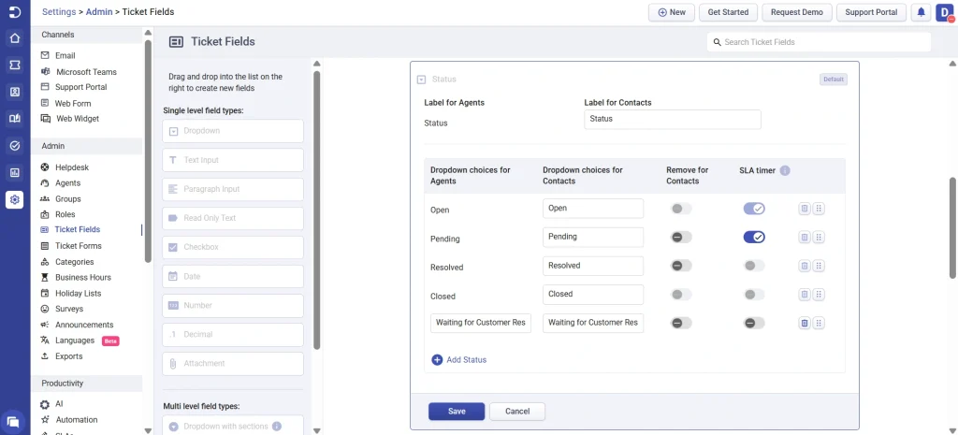
Task: Open the Tickets icon in left rail
Action: point(15,65)
